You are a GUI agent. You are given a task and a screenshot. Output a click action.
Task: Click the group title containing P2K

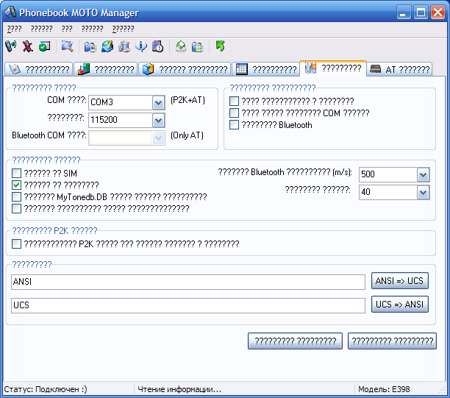point(55,230)
